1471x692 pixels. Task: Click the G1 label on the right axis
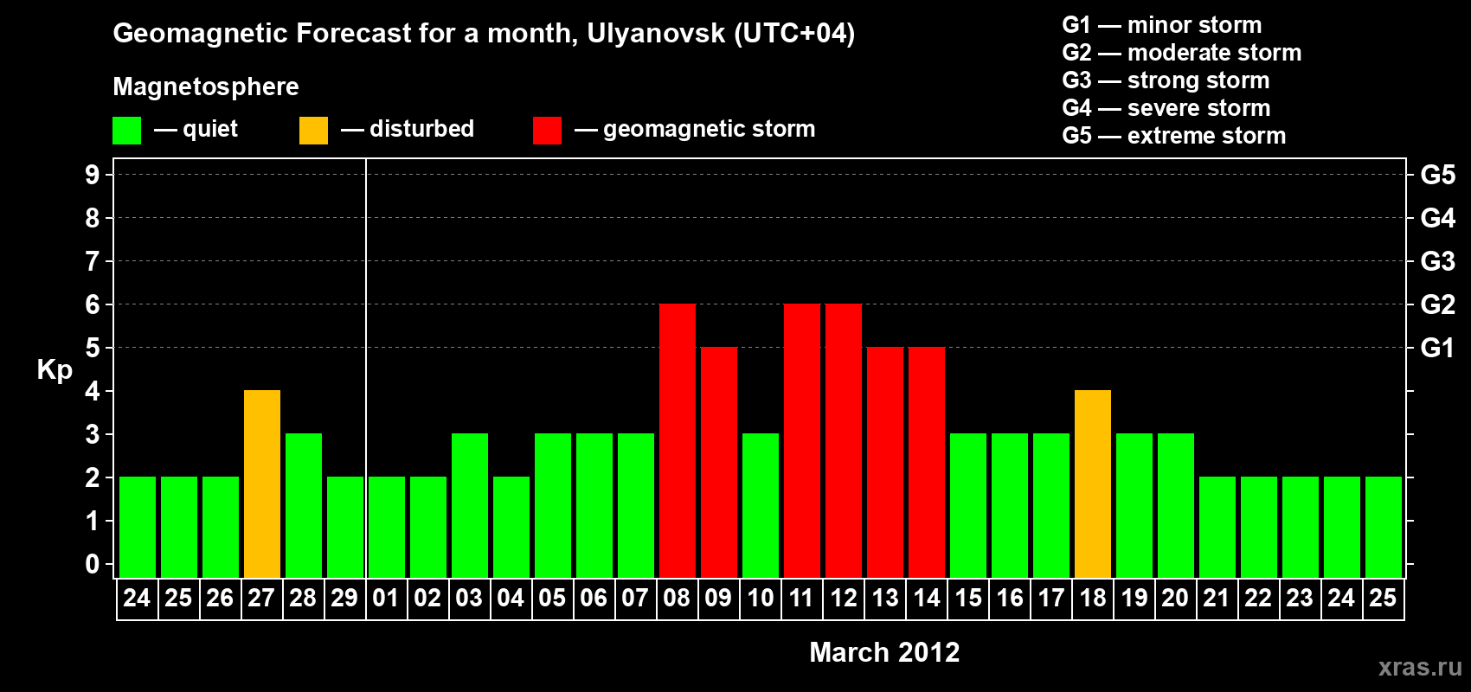point(1438,348)
